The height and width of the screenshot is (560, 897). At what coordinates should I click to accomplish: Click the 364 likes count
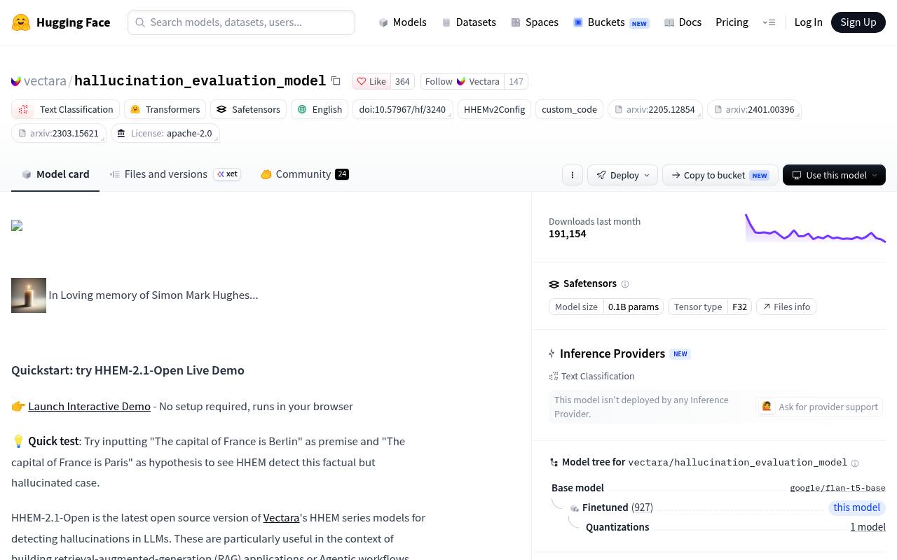402,81
